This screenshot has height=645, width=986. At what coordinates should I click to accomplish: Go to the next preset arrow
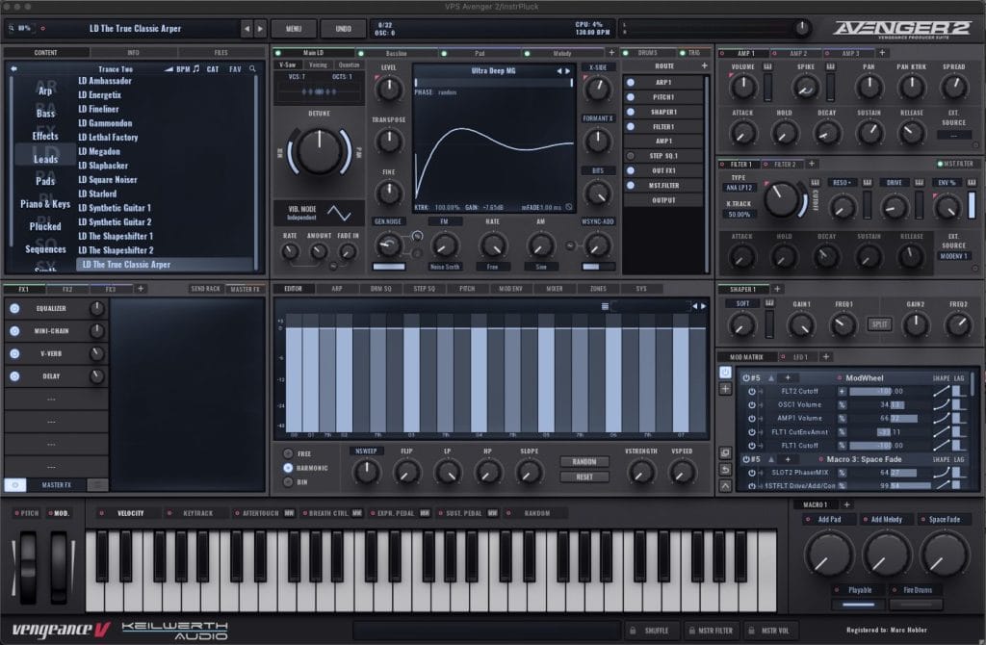(260, 28)
